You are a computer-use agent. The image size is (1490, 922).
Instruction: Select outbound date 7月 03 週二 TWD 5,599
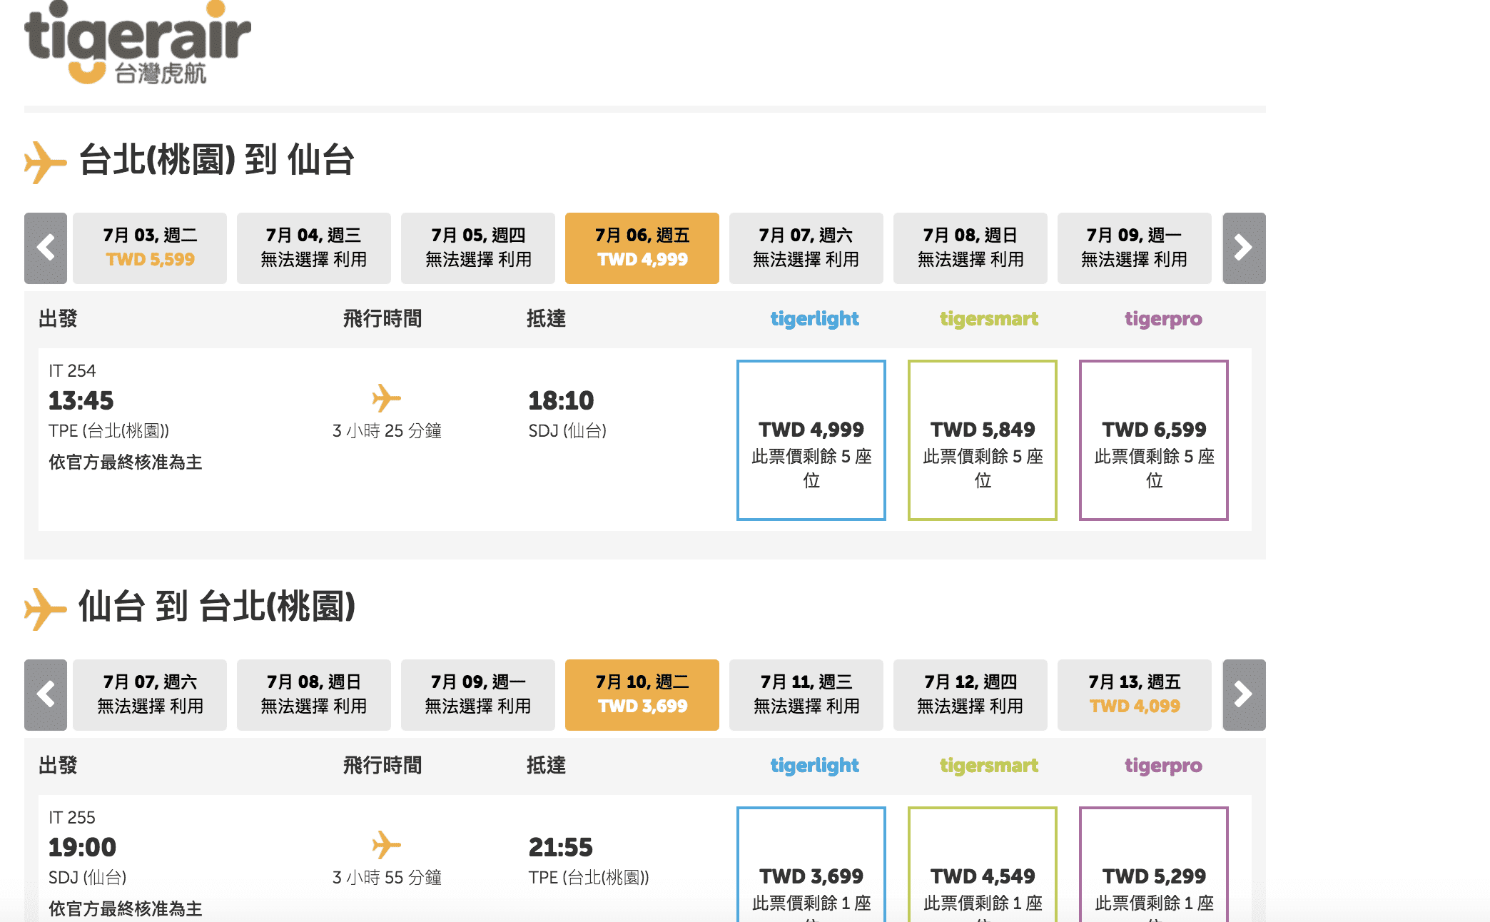tap(150, 248)
